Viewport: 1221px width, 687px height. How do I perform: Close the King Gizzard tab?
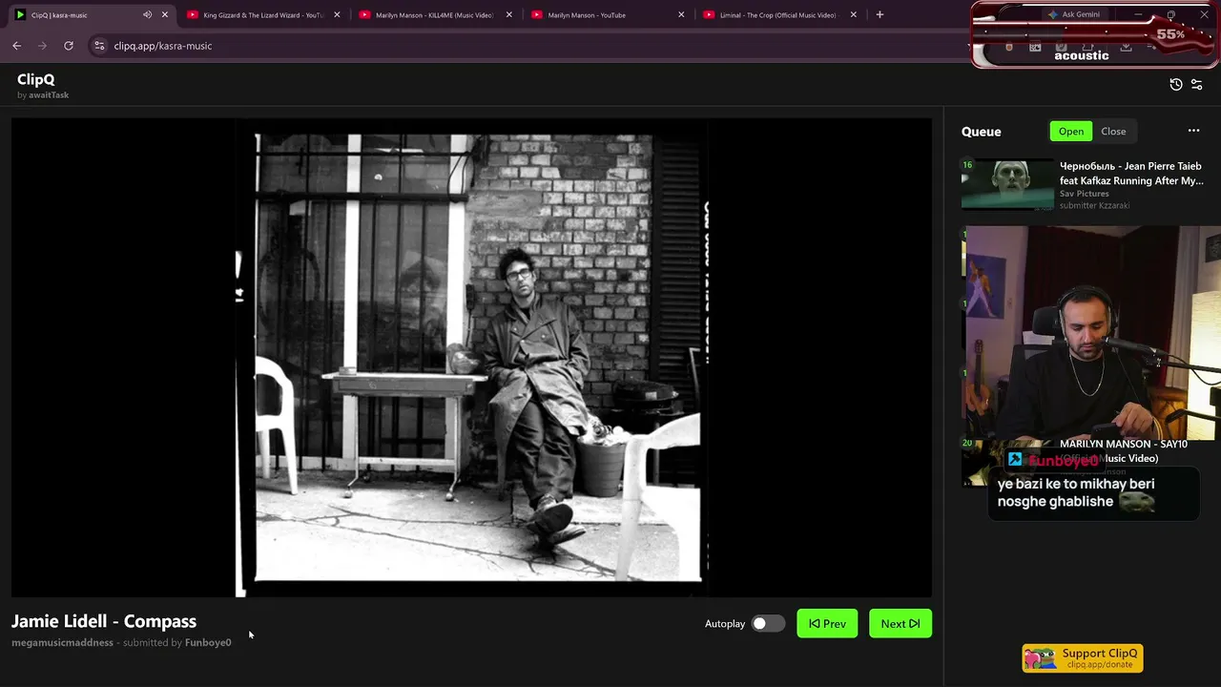click(337, 15)
